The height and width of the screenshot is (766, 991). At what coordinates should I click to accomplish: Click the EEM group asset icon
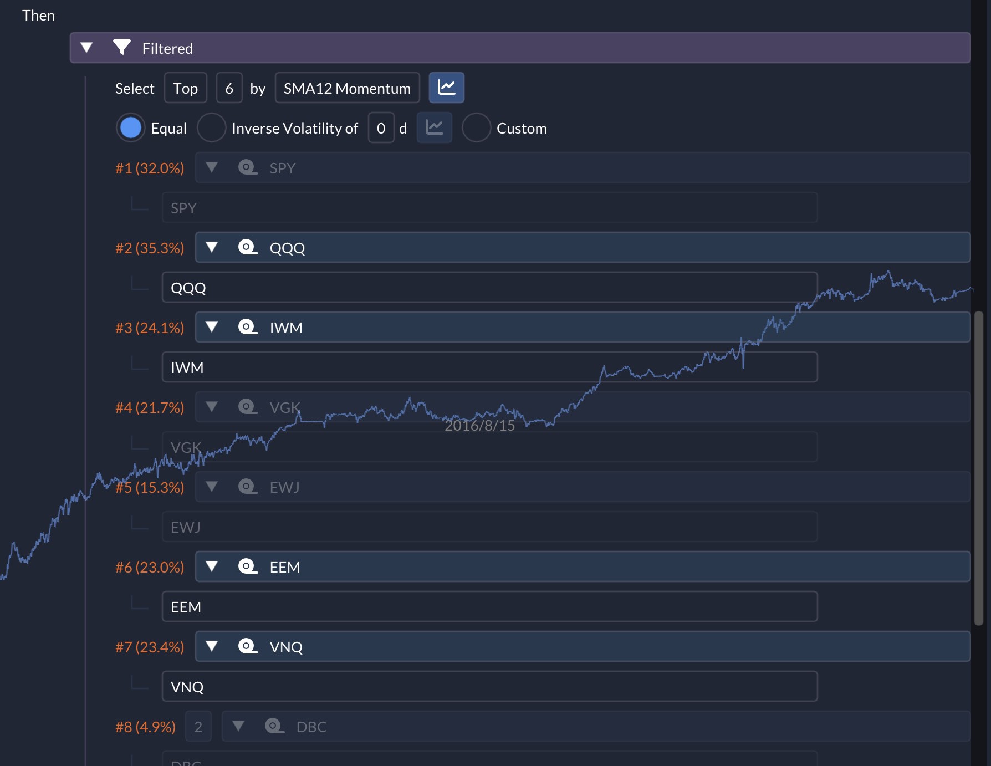[x=248, y=566]
